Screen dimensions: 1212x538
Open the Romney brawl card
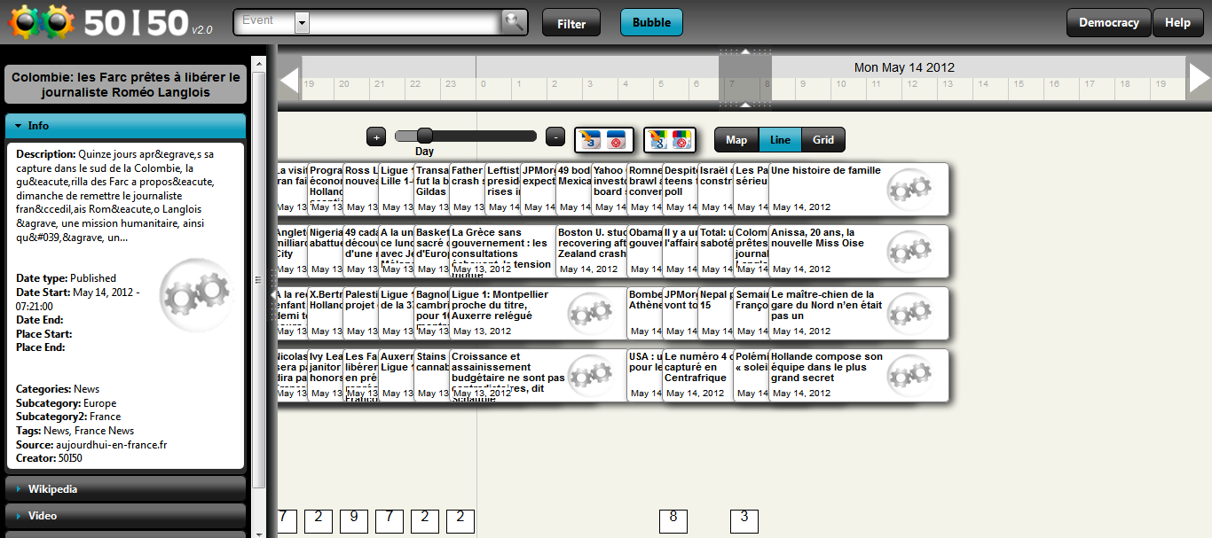pos(644,189)
